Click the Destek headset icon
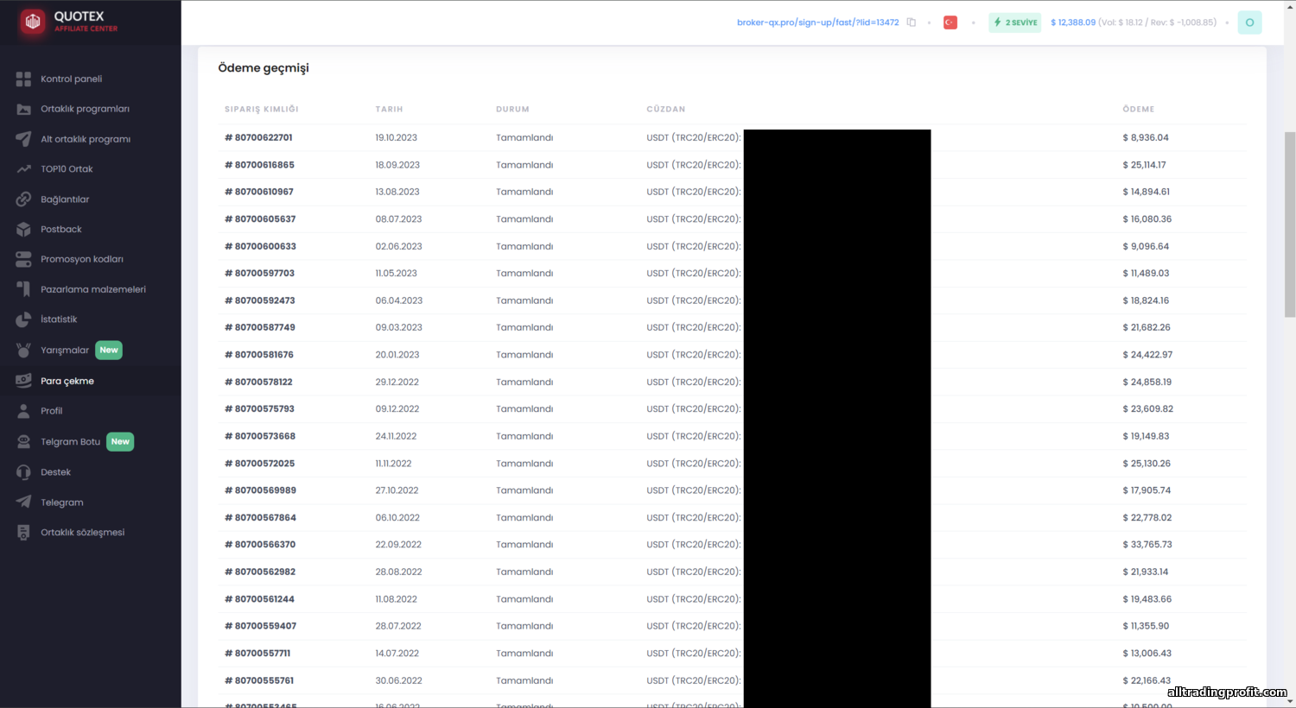Screen dimensions: 1296x708 click(x=23, y=472)
